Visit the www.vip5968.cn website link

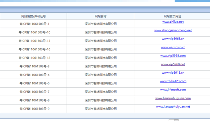pos(173,39)
